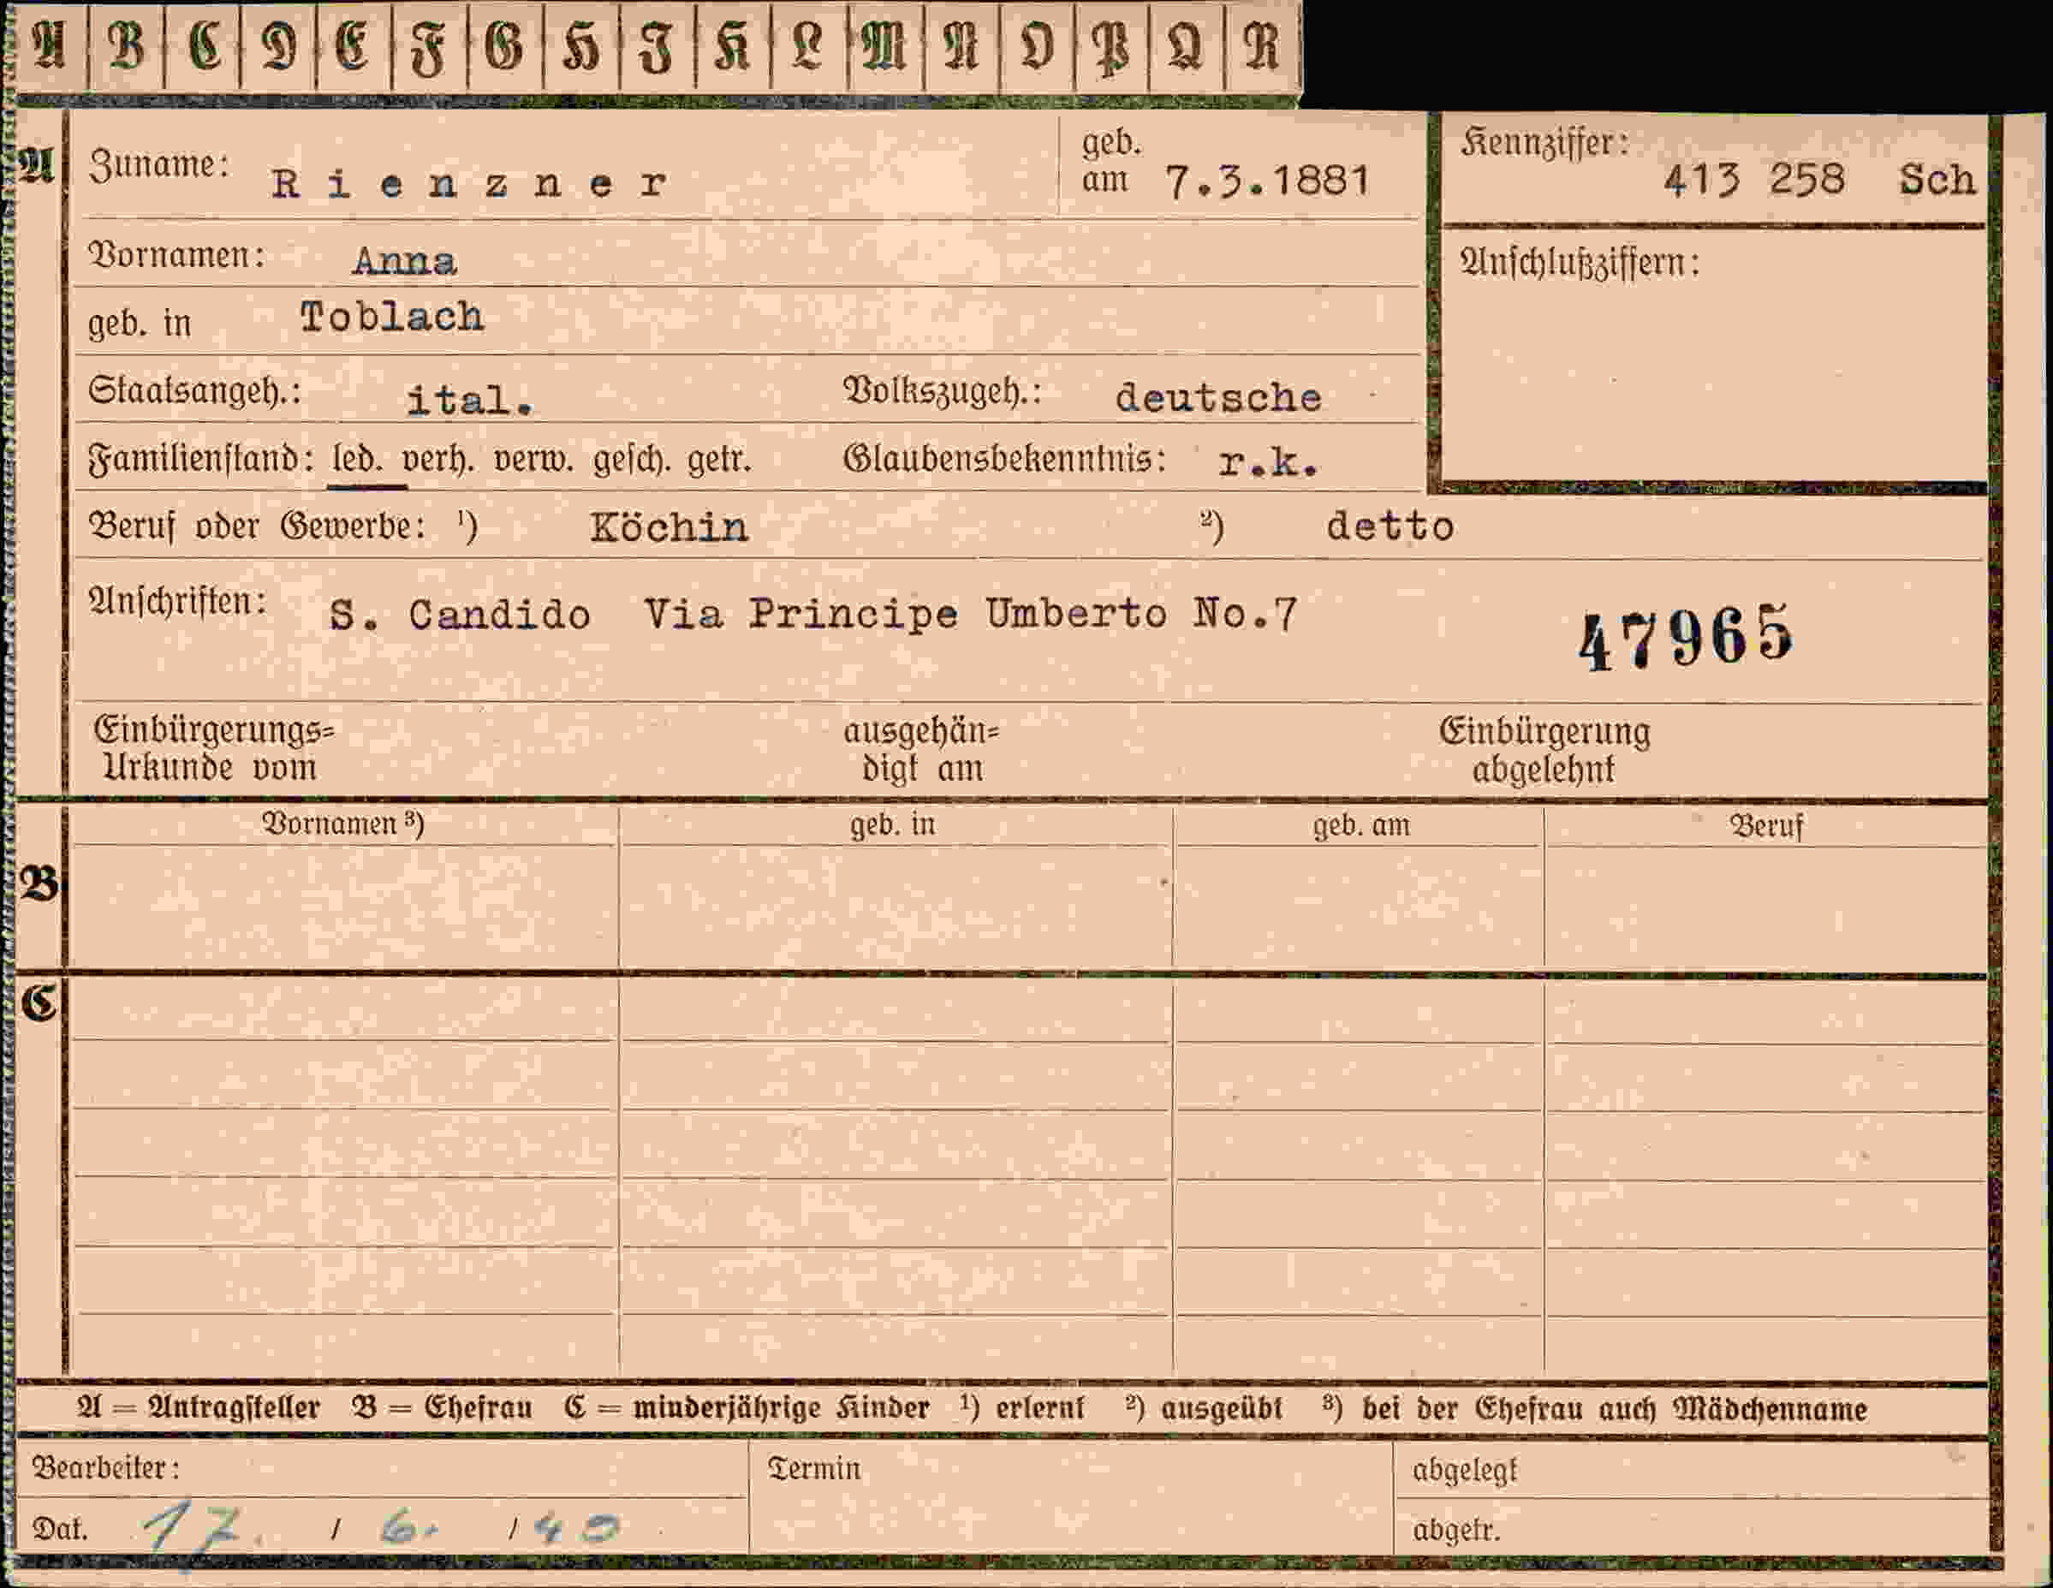Select the letter E index tab

pos(354,47)
